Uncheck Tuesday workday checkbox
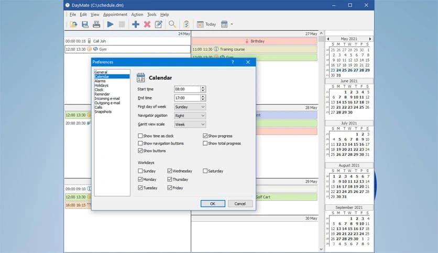The height and width of the screenshot is (253, 438). (140, 188)
